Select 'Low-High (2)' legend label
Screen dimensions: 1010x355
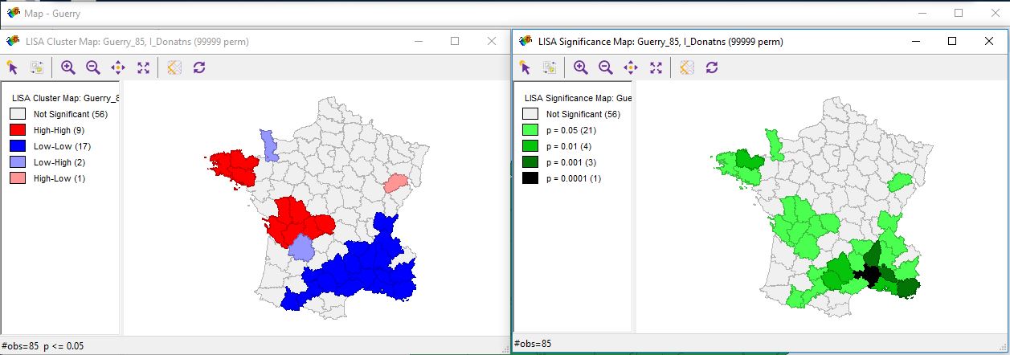point(59,162)
